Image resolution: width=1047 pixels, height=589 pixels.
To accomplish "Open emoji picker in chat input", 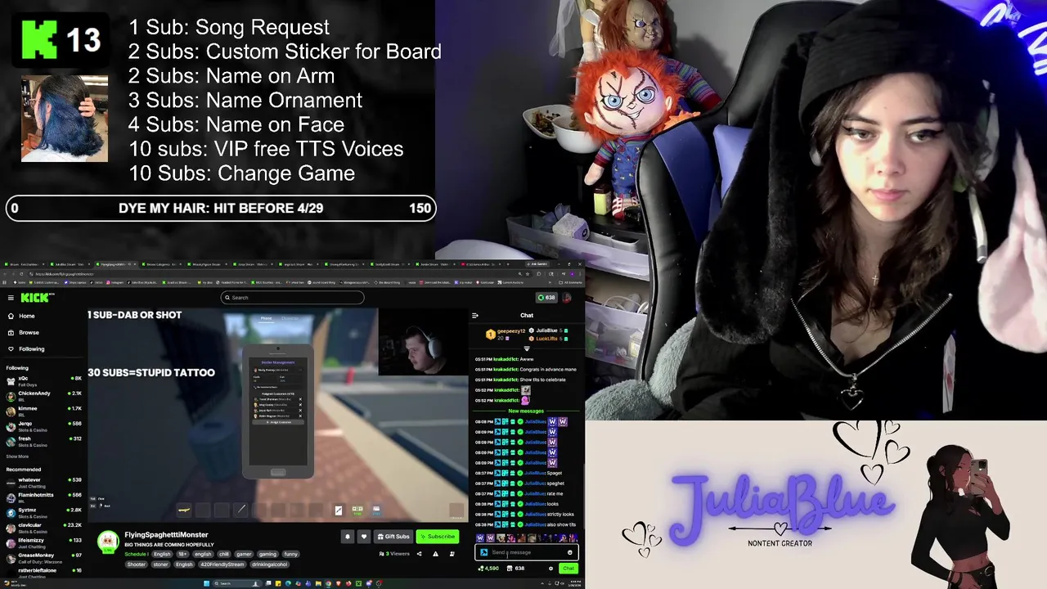I will coord(570,552).
